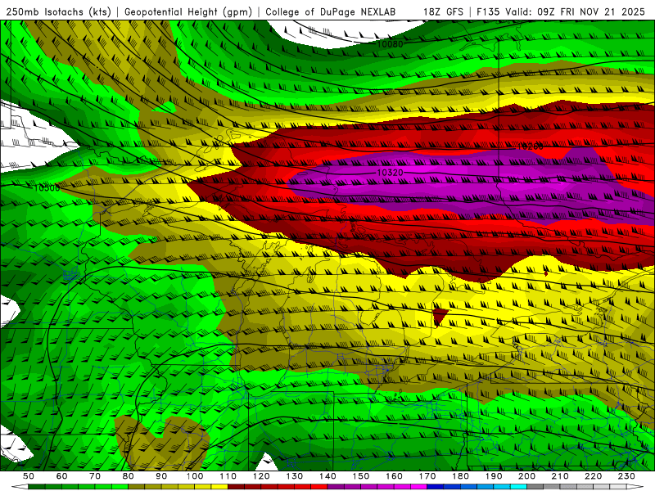
Task: Click the "Geopotential Height (gpm)" title text
Action: tap(188, 11)
